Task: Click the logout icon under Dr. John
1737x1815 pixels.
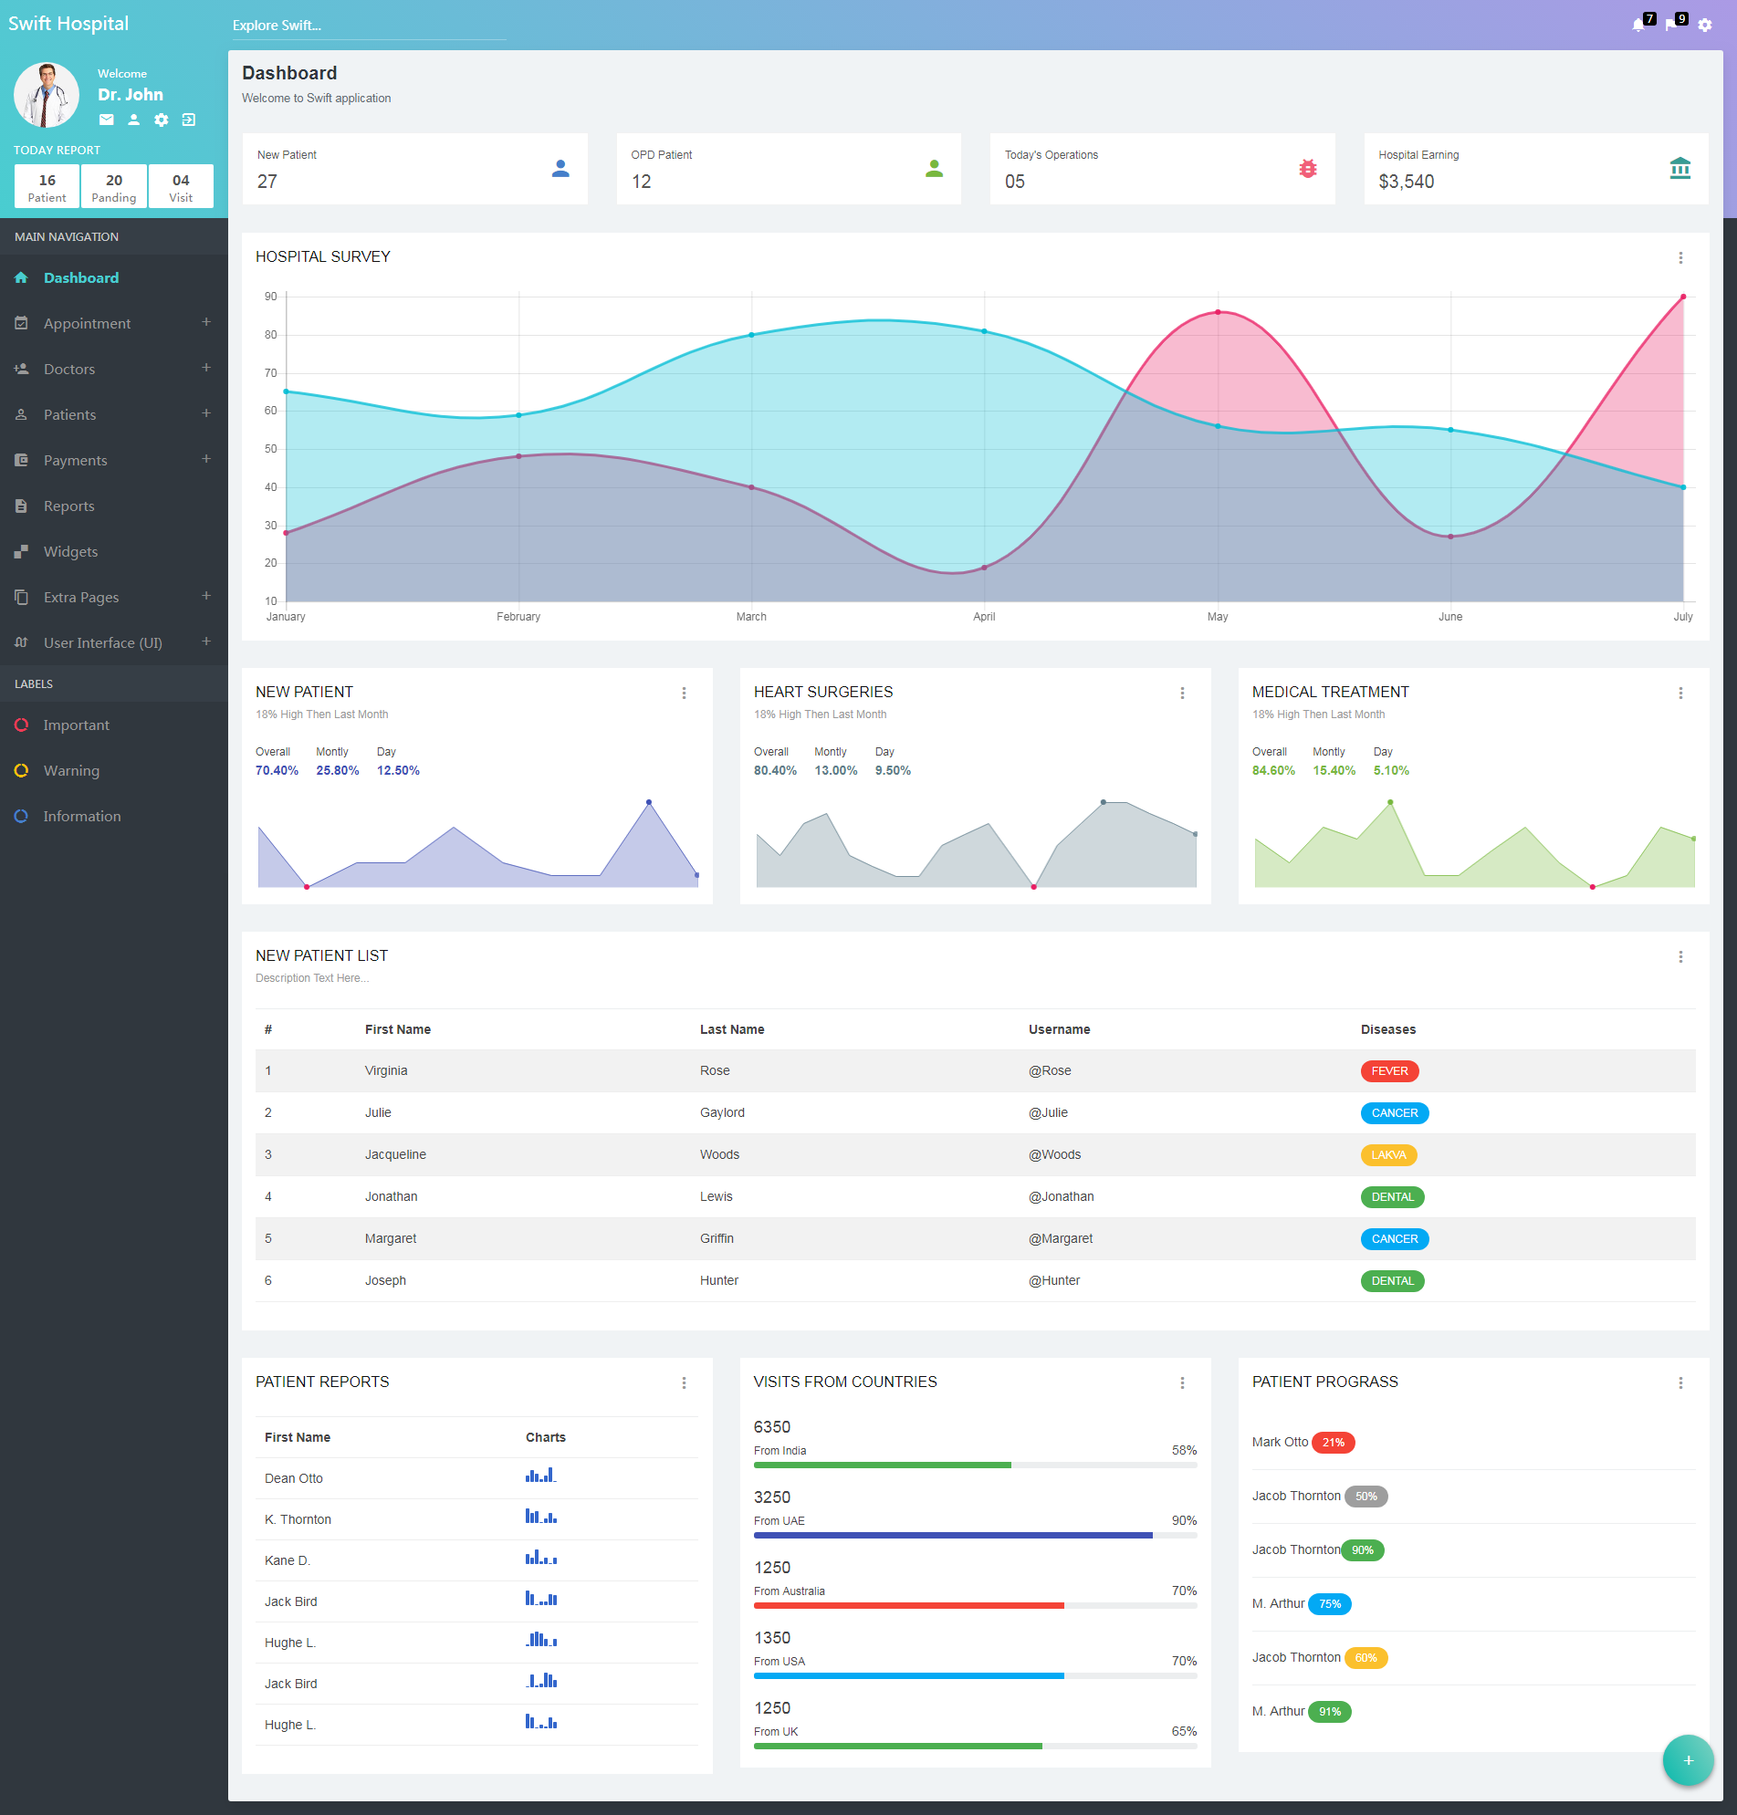Action: pyautogui.click(x=189, y=120)
